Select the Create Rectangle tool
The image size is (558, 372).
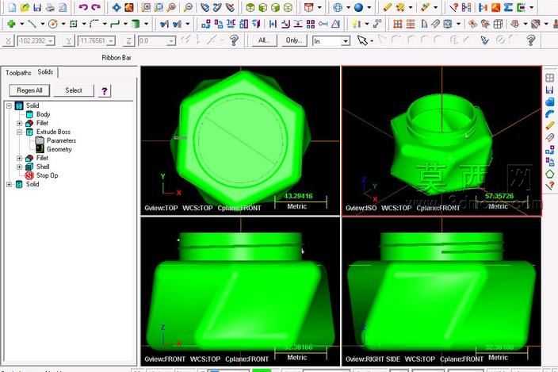click(x=74, y=24)
